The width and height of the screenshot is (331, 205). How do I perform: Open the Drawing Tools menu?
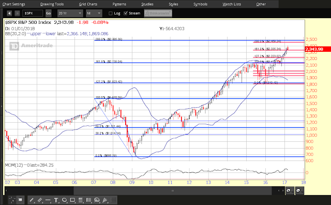[x=52, y=4]
